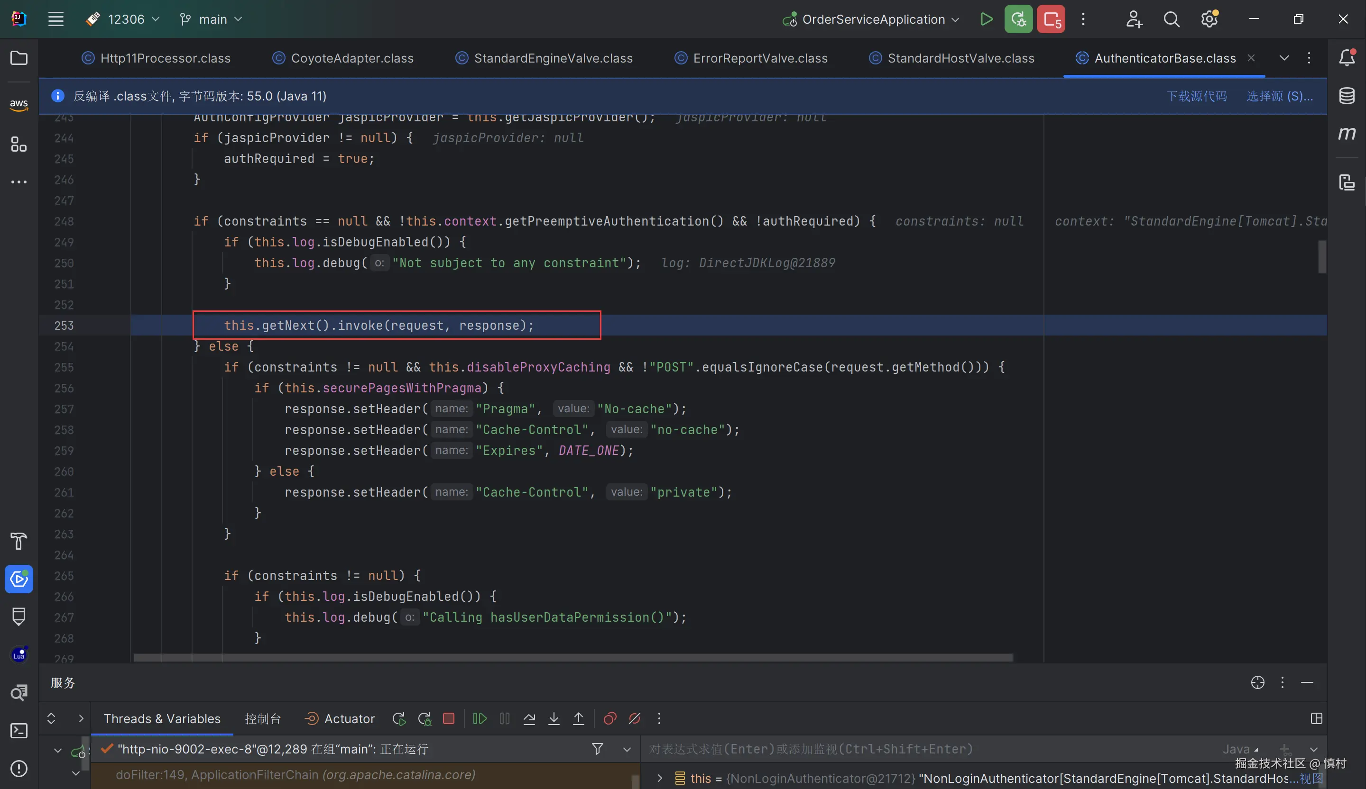1366x789 pixels.
Task: Expand the 'this' variable node
Action: coord(660,778)
